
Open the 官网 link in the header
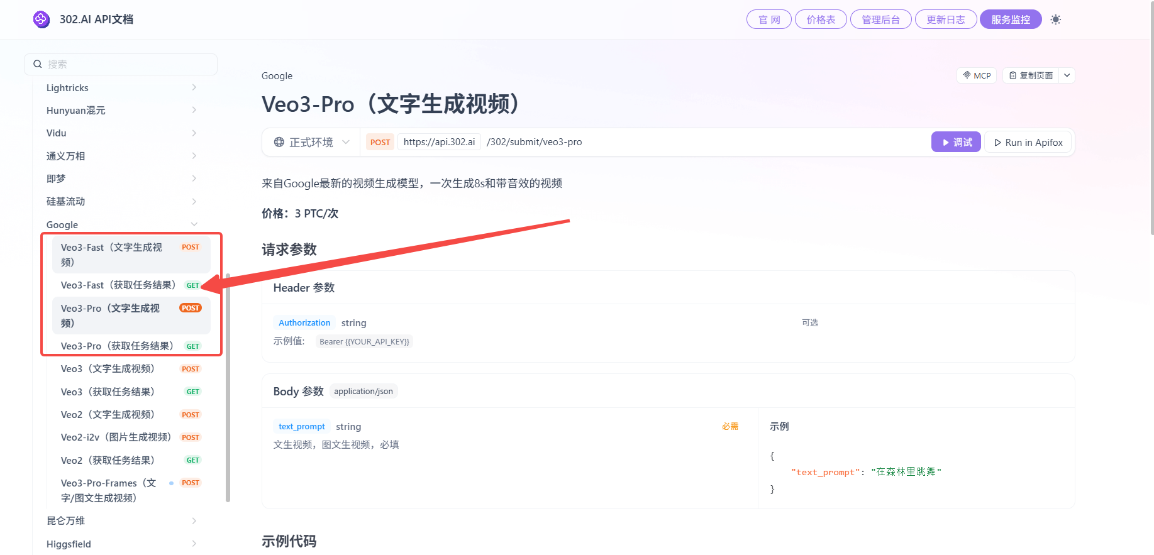[769, 19]
